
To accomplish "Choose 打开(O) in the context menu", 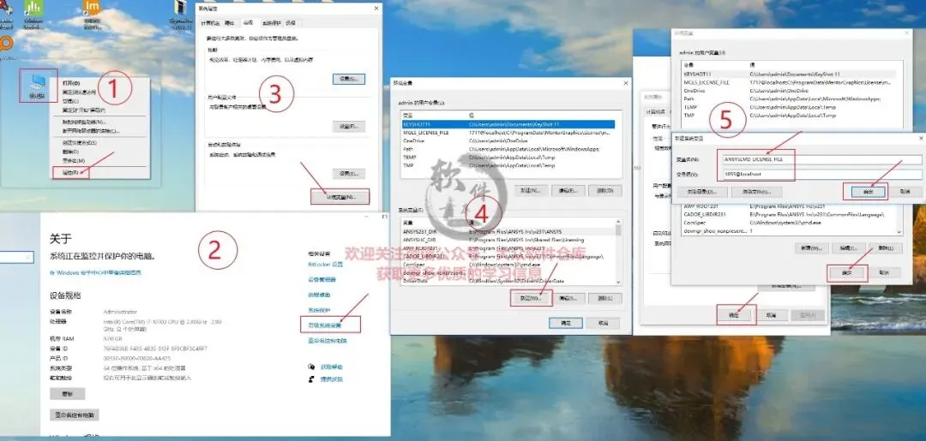I will pos(71,83).
